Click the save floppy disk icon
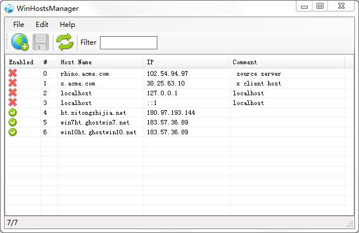The width and height of the screenshot is (359, 233). coord(40,42)
